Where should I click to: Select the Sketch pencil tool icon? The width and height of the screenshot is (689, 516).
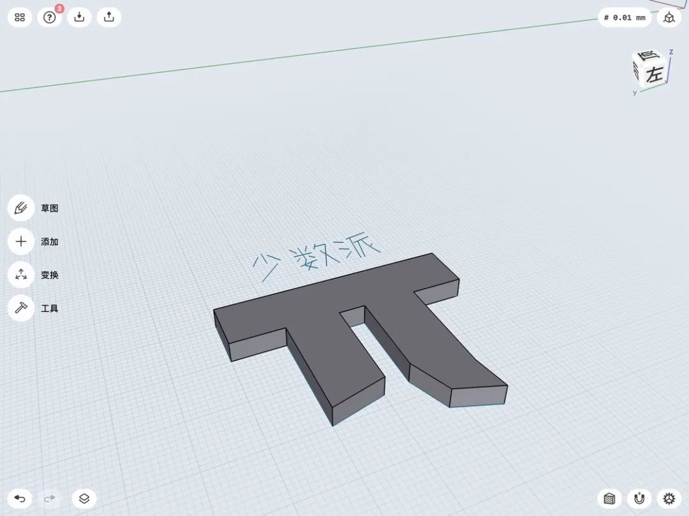coord(20,208)
